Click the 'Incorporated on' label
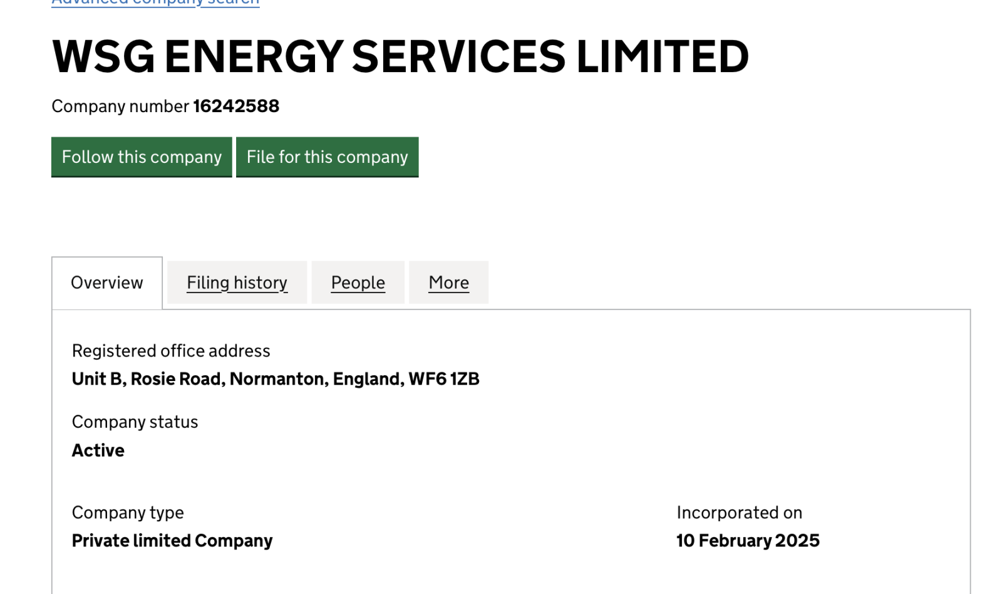Screen dimensions: 1002x594 739,513
